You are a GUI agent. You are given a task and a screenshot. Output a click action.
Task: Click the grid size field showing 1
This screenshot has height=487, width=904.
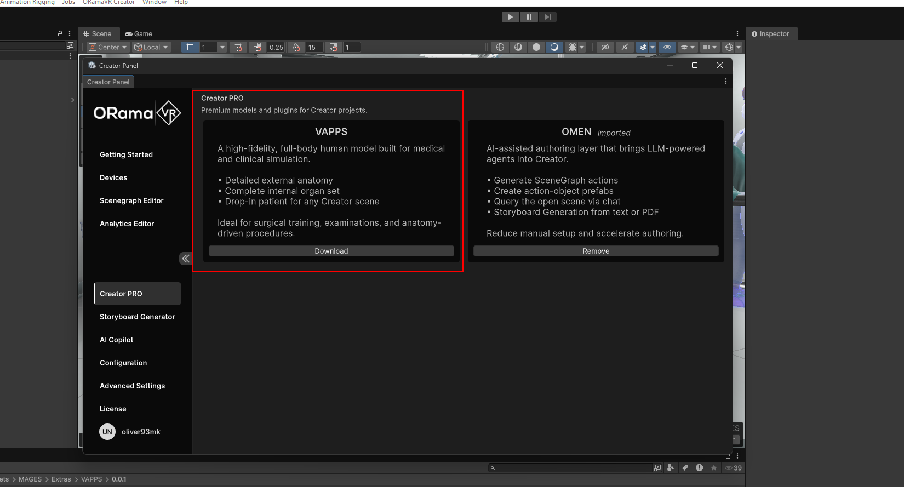208,47
